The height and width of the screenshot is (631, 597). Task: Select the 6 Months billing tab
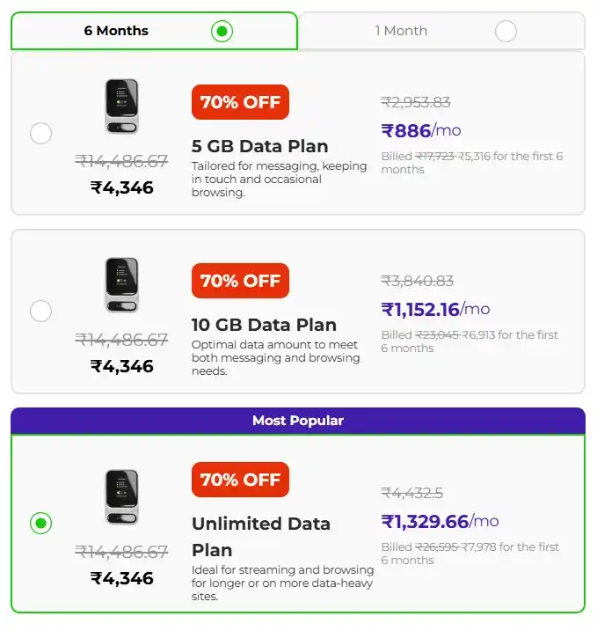coord(154,31)
